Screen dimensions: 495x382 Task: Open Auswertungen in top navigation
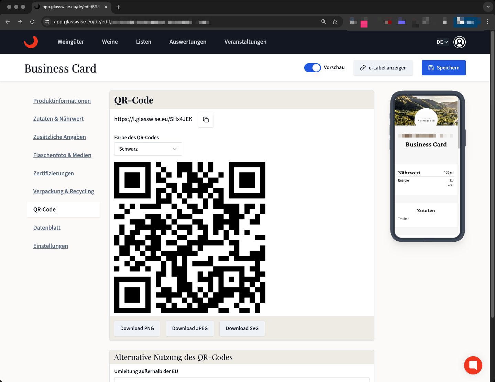point(188,42)
